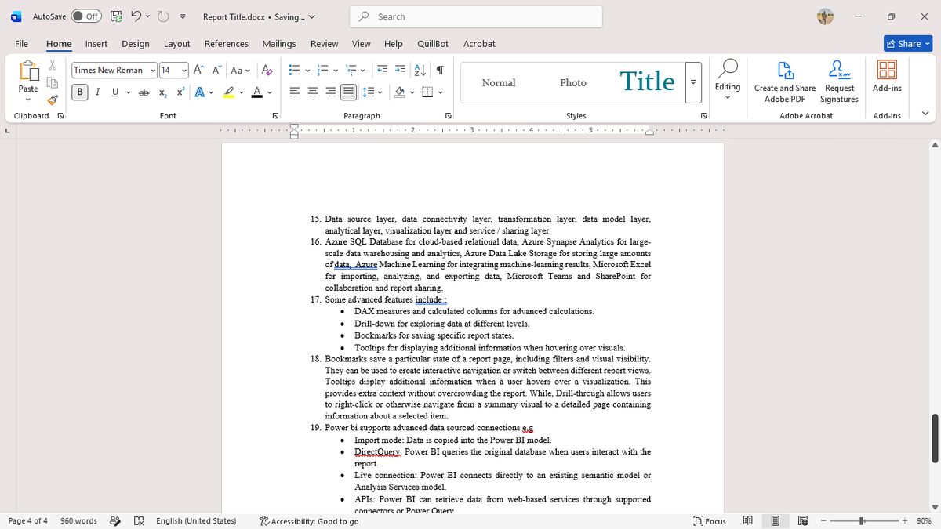
Task: Open the font name dropdown Times New Roman
Action: (152, 70)
